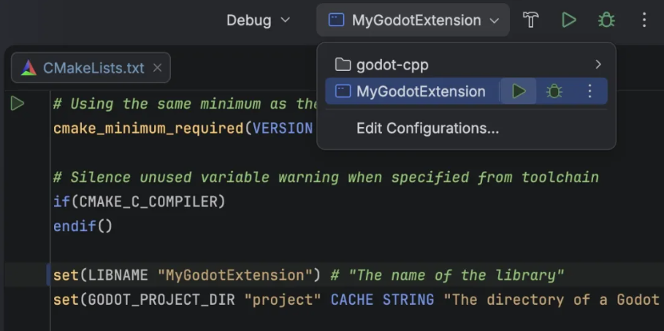Screen dimensions: 664x331
Task: Select MyGodotExtension in the configurations popup
Action: [421, 91]
